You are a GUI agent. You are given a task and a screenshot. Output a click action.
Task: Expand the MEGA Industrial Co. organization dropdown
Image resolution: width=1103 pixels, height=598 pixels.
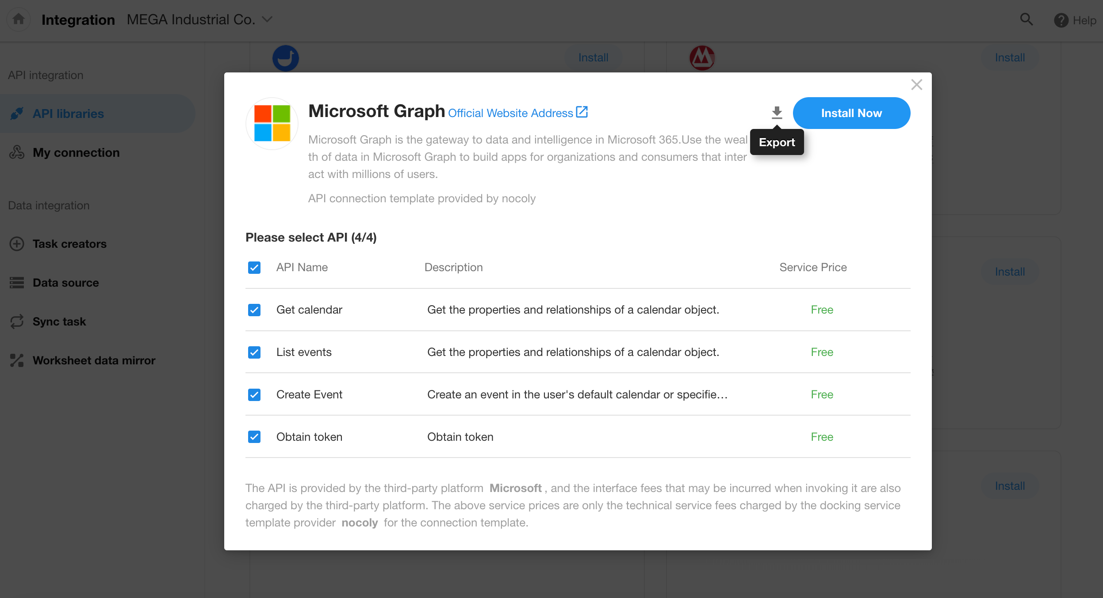coord(199,19)
